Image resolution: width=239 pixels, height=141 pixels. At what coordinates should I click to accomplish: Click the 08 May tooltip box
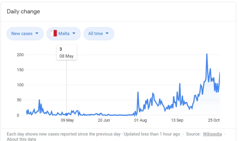tap(66, 53)
